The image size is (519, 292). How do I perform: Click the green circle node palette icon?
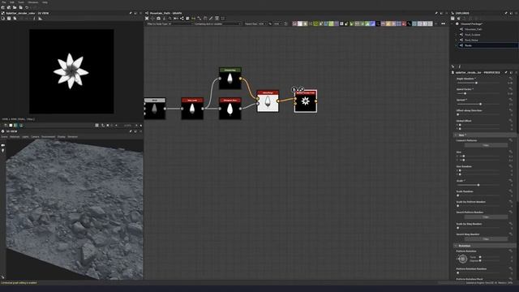click(x=315, y=24)
